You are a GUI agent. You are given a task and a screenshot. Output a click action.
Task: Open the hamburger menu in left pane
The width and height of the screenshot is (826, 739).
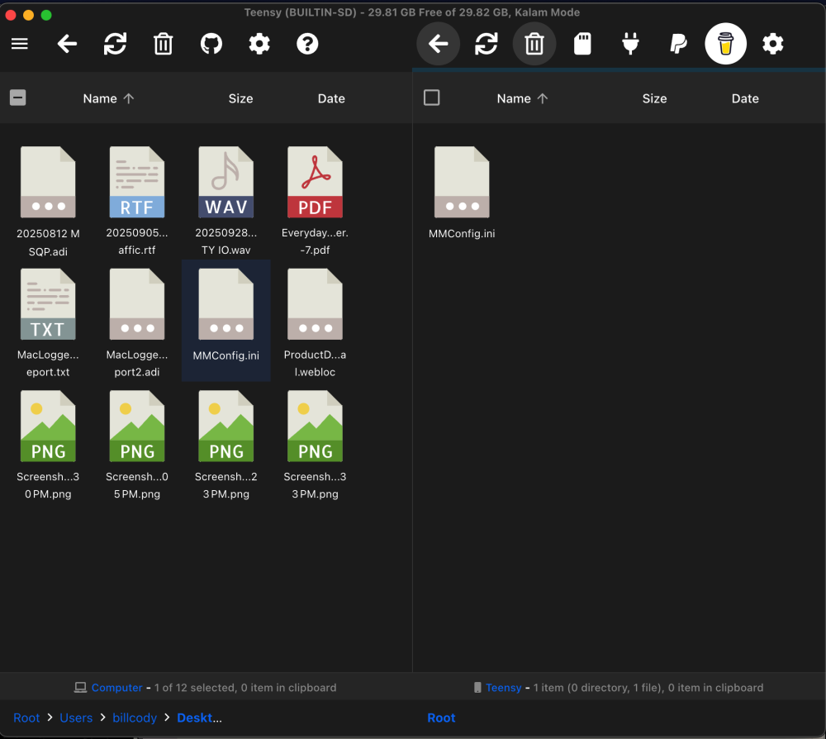click(x=20, y=44)
